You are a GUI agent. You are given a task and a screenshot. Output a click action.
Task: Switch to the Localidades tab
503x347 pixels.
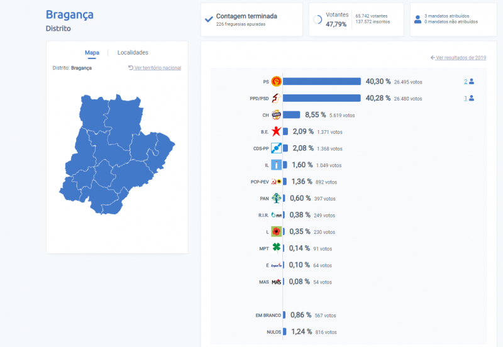coord(133,53)
